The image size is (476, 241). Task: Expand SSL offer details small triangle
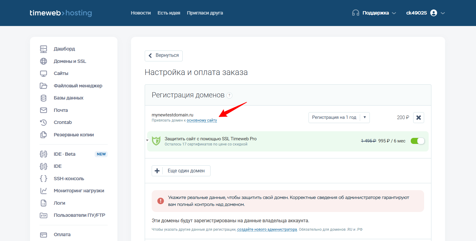tap(147, 140)
